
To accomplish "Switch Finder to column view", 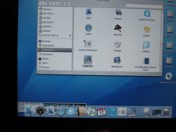I will (x=59, y=4).
